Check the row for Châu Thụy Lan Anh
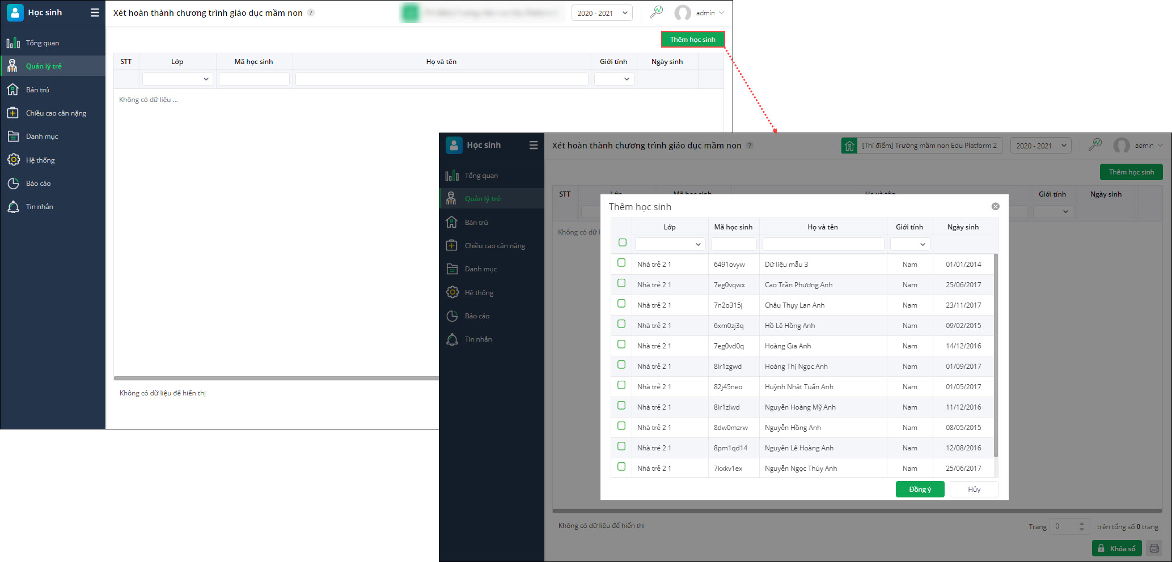The width and height of the screenshot is (1172, 562). (621, 304)
